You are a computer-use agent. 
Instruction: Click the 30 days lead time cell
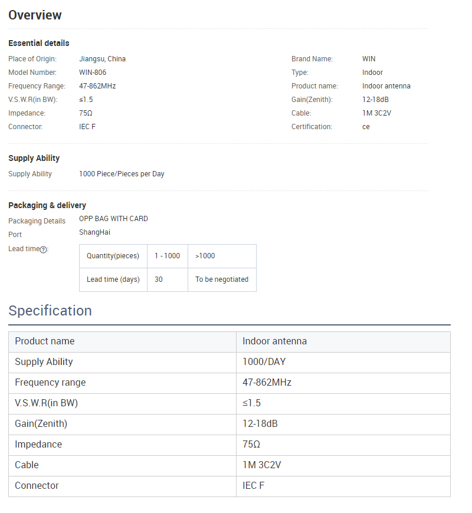(168, 279)
